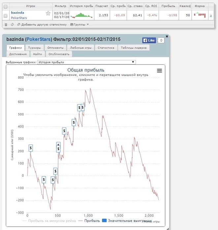Sort by Ср. ROI column header
Screen dimensions: 218x230
click(151, 6)
